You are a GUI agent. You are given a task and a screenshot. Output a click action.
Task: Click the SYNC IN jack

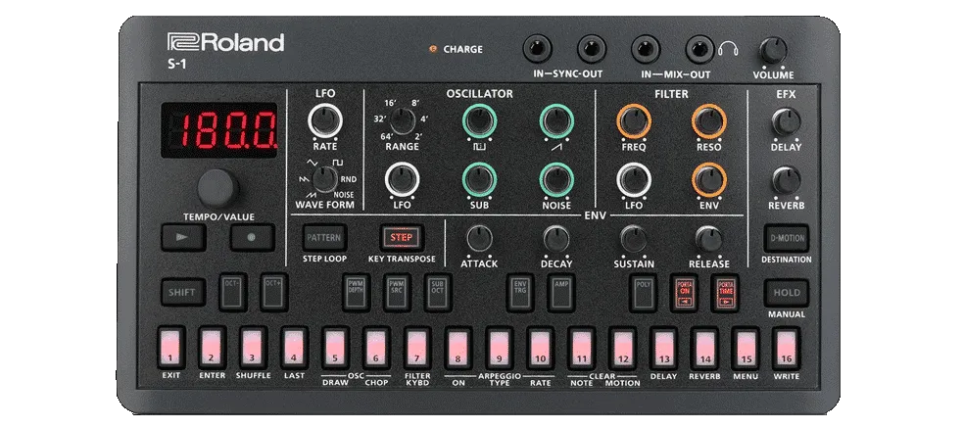point(538,48)
